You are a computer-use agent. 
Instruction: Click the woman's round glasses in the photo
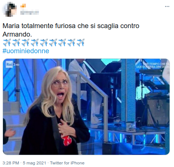(x=60, y=83)
